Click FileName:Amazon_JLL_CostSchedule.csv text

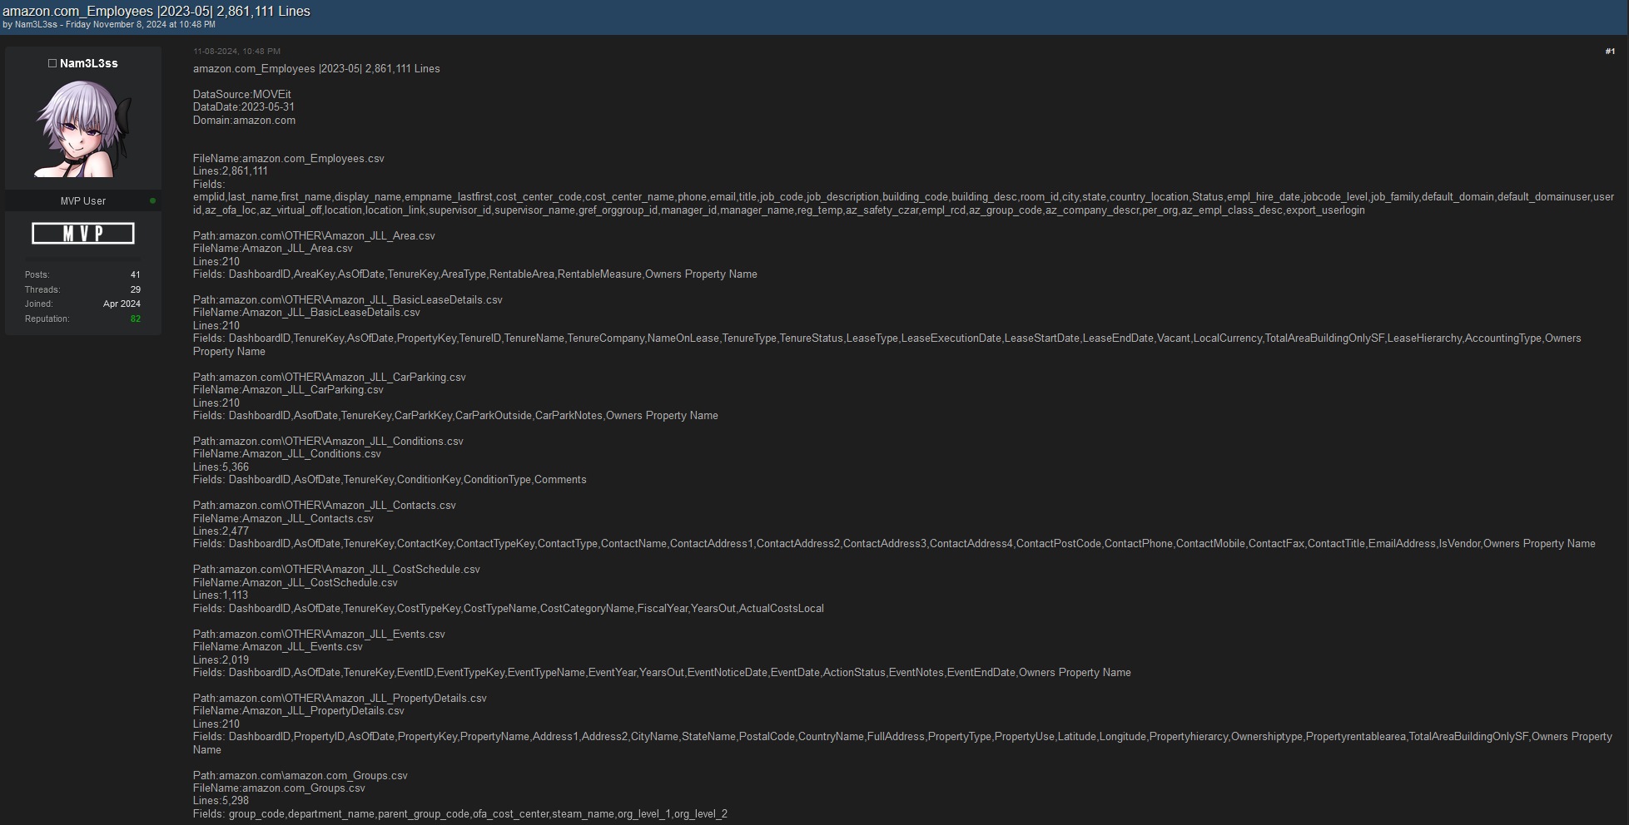click(296, 583)
